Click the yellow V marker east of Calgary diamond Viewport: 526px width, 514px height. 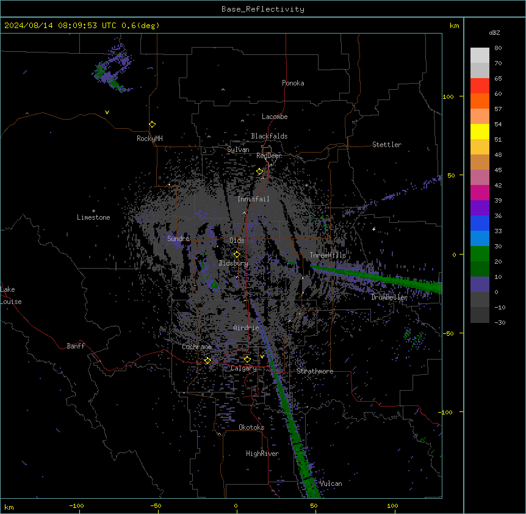[x=262, y=357]
